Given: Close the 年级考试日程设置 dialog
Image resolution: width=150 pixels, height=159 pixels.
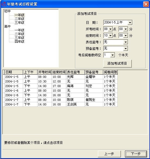Looking at the screenshot, I should 146,4.
